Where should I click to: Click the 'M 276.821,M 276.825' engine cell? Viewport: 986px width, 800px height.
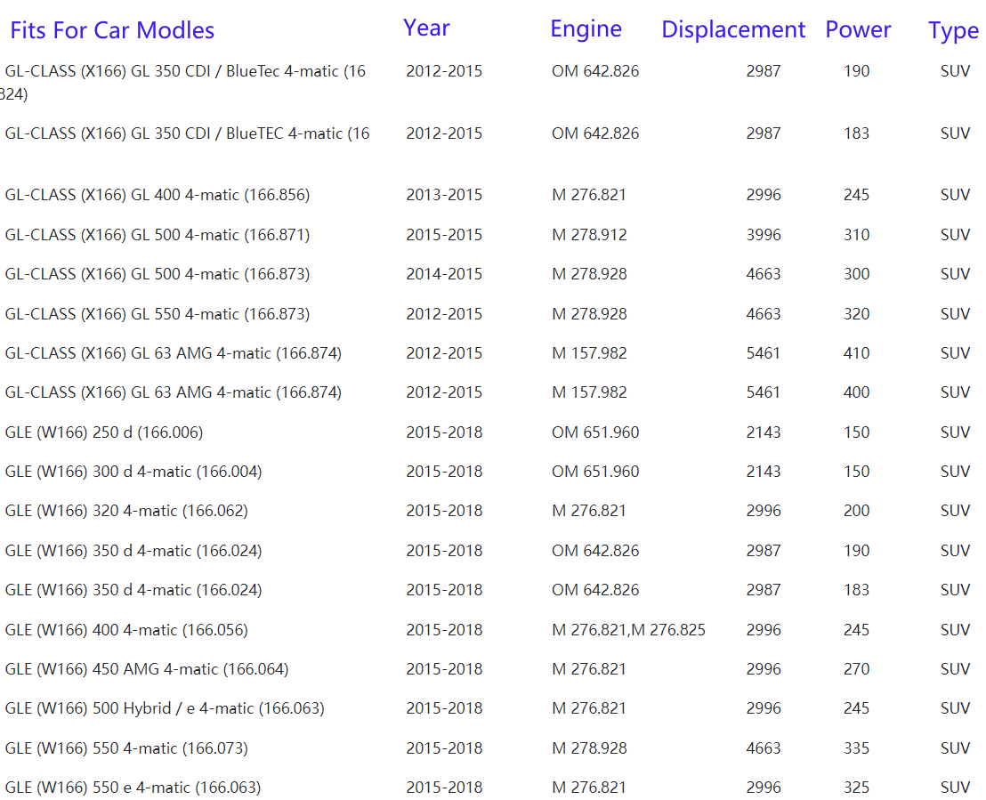[628, 630]
